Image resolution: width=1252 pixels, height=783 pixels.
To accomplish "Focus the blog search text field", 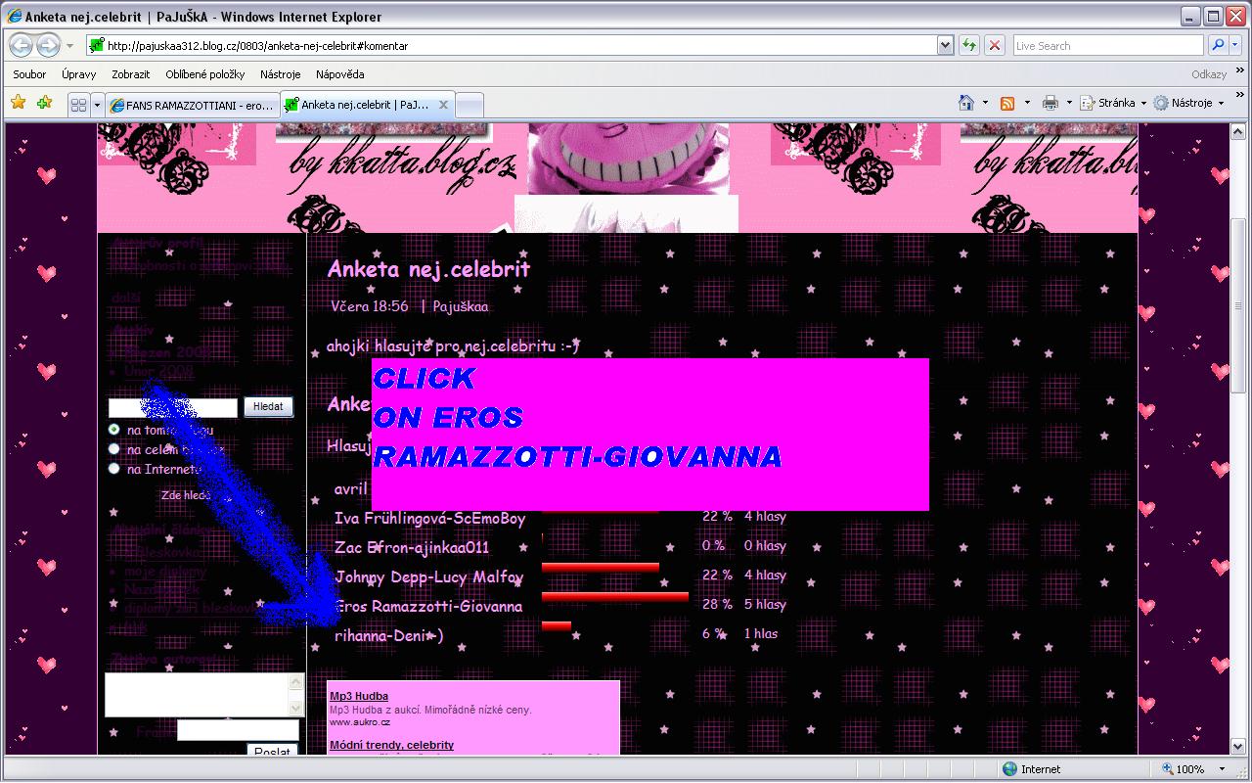I will [x=173, y=407].
